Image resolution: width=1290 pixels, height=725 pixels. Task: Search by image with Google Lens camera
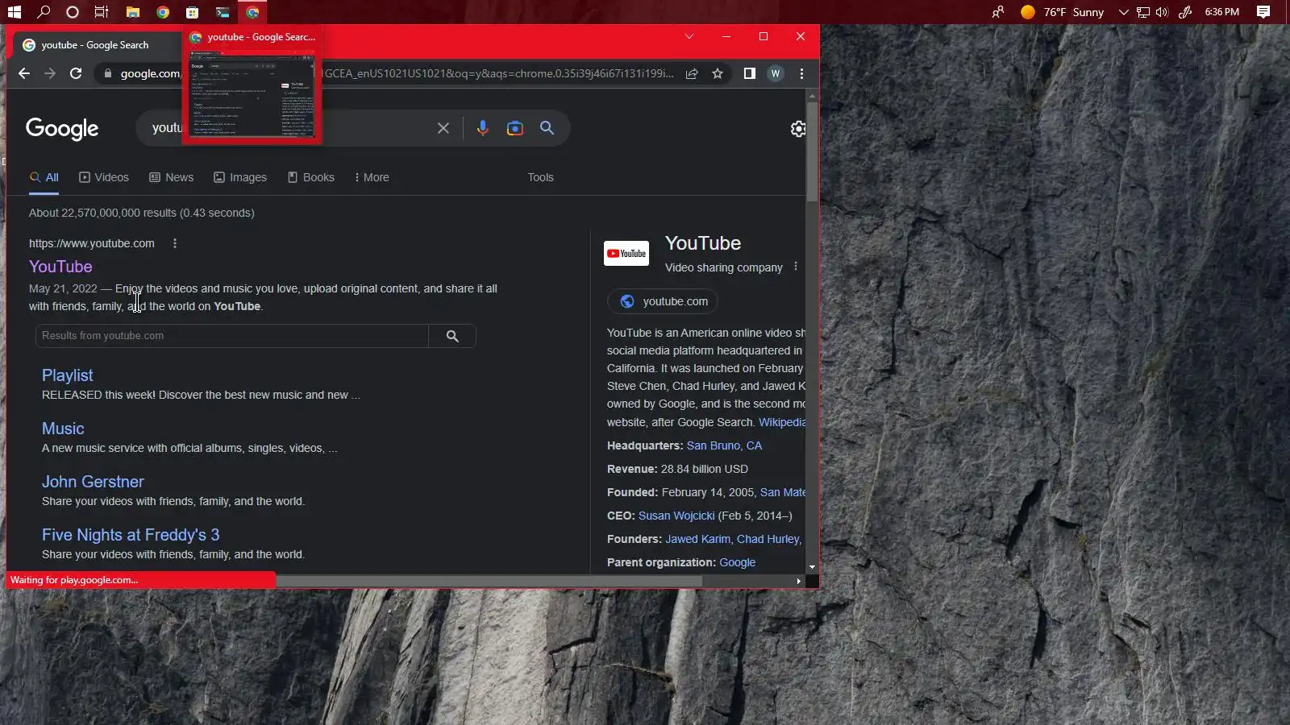click(515, 128)
